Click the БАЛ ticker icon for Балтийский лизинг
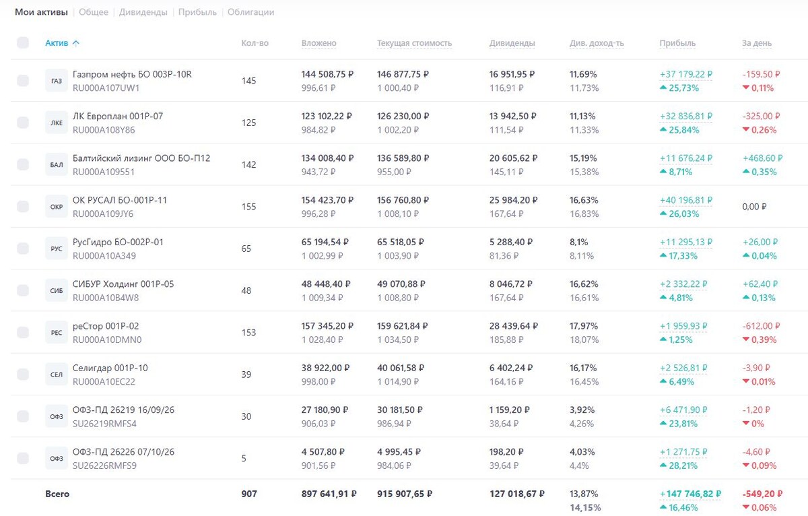Image resolution: width=808 pixels, height=516 pixels. pos(57,164)
